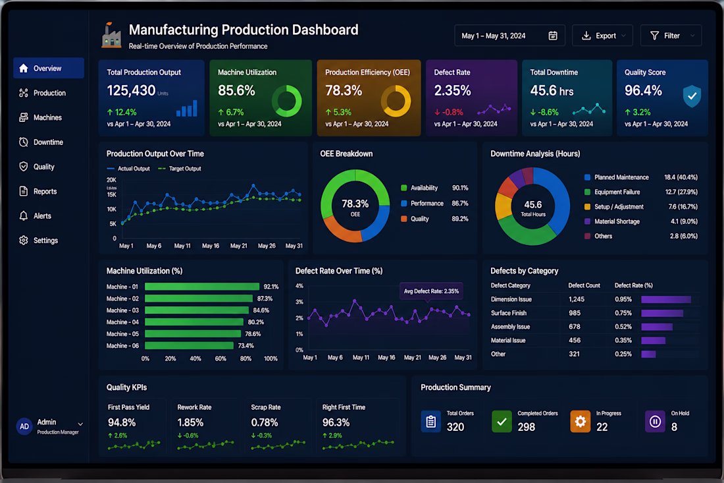The image size is (724, 483).
Task: Click the Planned Maintenance blue swatch
Action: tap(587, 177)
